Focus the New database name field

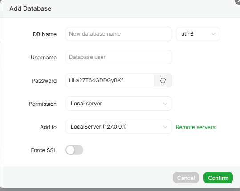[x=119, y=34]
